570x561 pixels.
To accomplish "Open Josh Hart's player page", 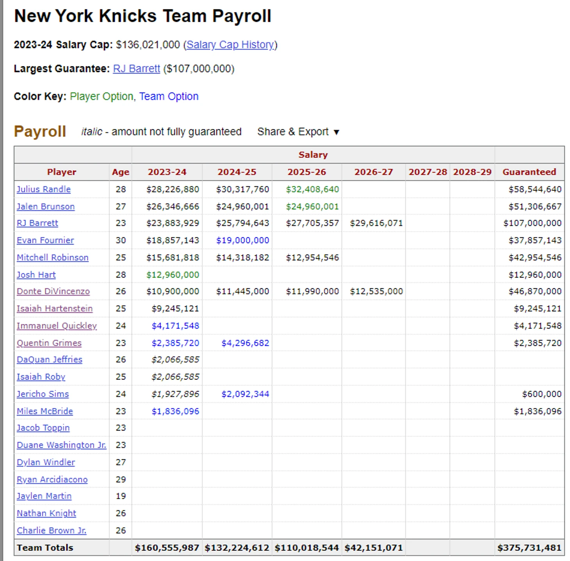I will coord(36,275).
